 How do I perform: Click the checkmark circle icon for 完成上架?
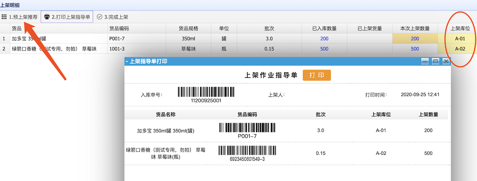(x=99, y=17)
